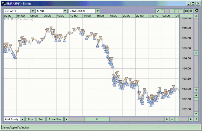Zoom out vertically with minus button

pos(196,114)
